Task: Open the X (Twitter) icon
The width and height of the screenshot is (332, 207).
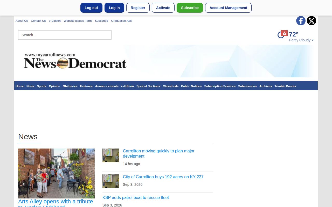Action: point(312,21)
